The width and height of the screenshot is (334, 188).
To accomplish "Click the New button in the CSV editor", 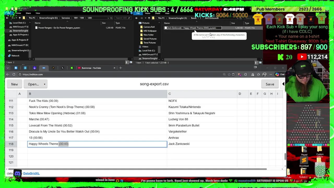I will point(14,84).
